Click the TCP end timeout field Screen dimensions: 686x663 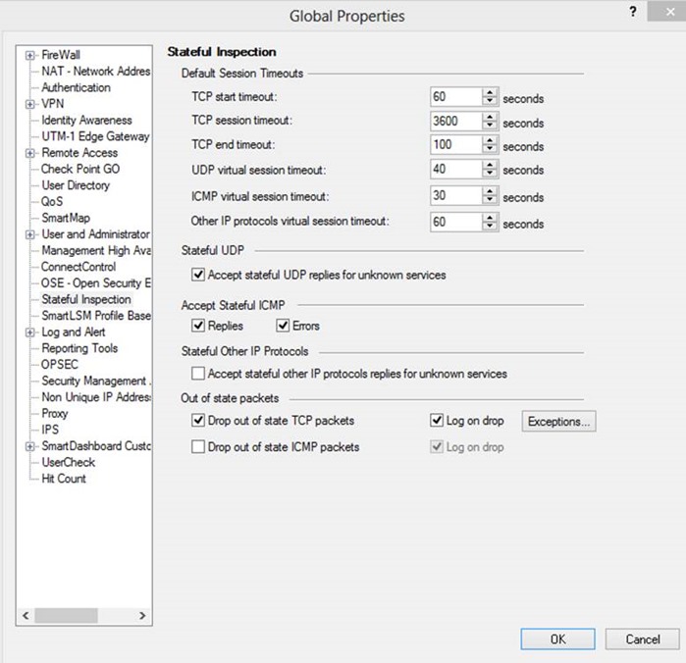coord(456,145)
